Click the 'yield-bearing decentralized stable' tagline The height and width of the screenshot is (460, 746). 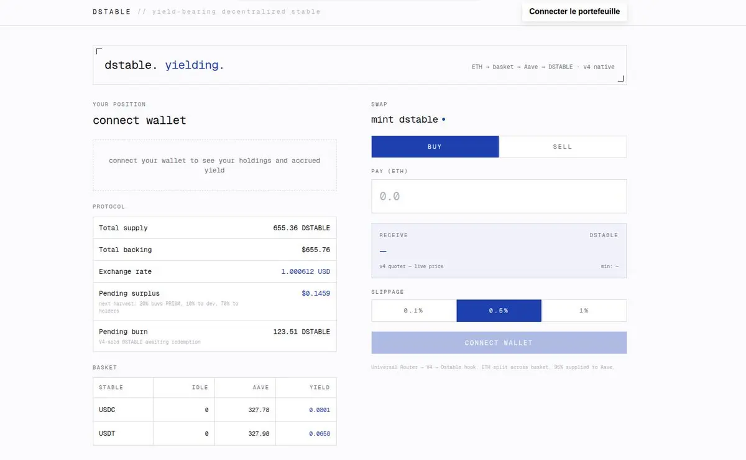point(236,12)
